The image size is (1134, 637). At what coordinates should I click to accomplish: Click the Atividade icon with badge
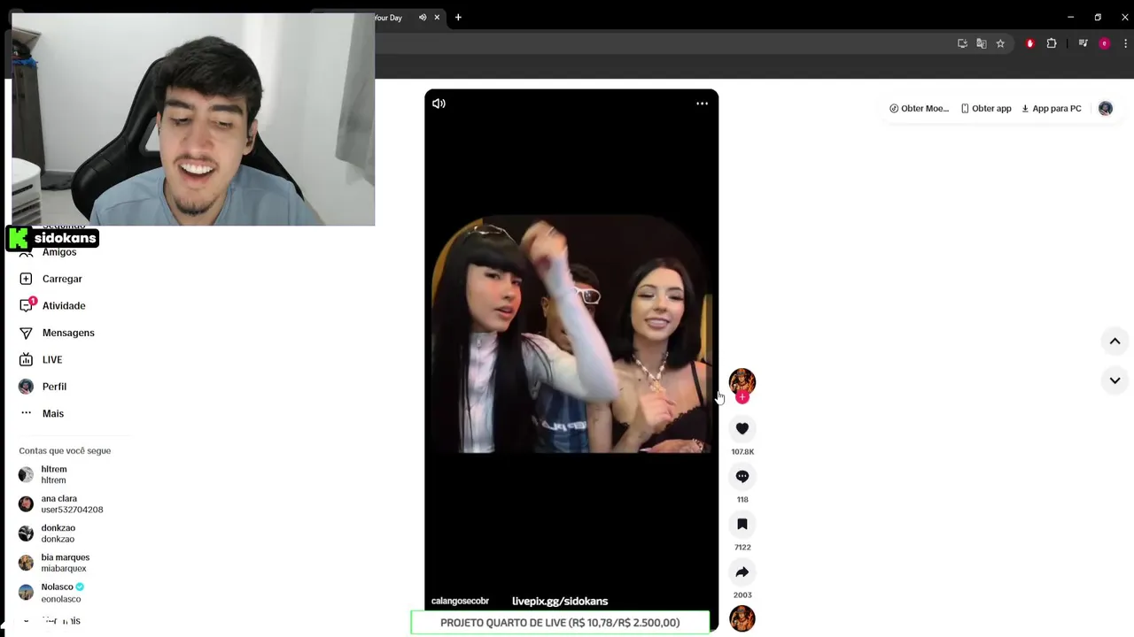point(26,305)
